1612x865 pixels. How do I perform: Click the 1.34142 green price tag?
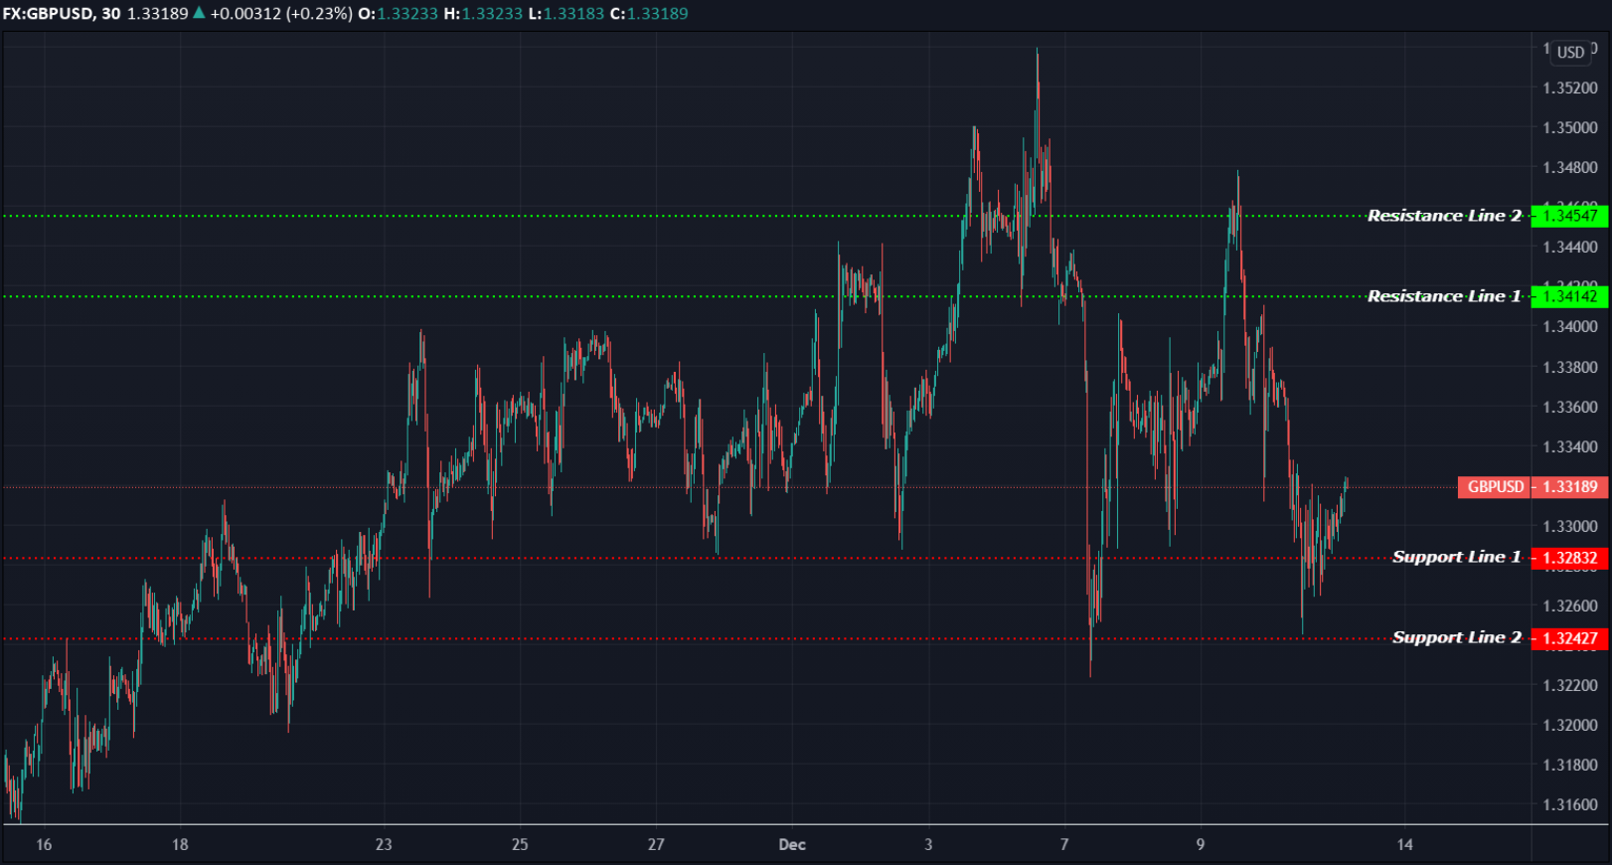(x=1569, y=296)
